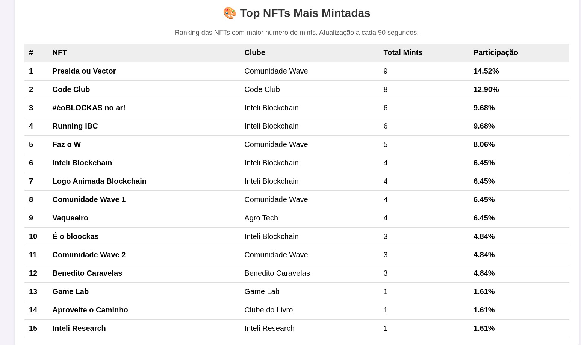Open Logo Animada Blockchain entry

(x=99, y=181)
